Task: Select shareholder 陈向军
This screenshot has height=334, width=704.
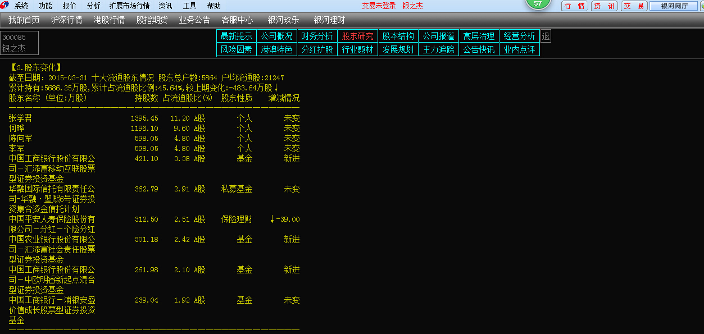Action: pyautogui.click(x=21, y=139)
